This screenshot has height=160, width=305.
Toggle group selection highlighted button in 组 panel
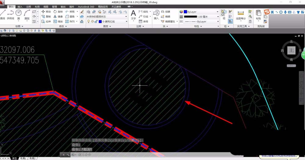click(x=230, y=21)
